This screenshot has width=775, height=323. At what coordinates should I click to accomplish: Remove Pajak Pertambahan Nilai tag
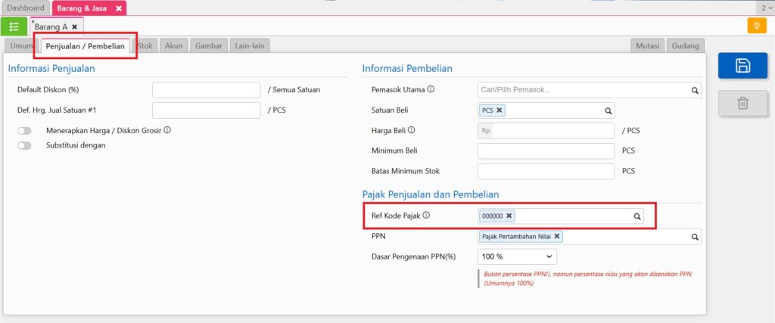(557, 236)
